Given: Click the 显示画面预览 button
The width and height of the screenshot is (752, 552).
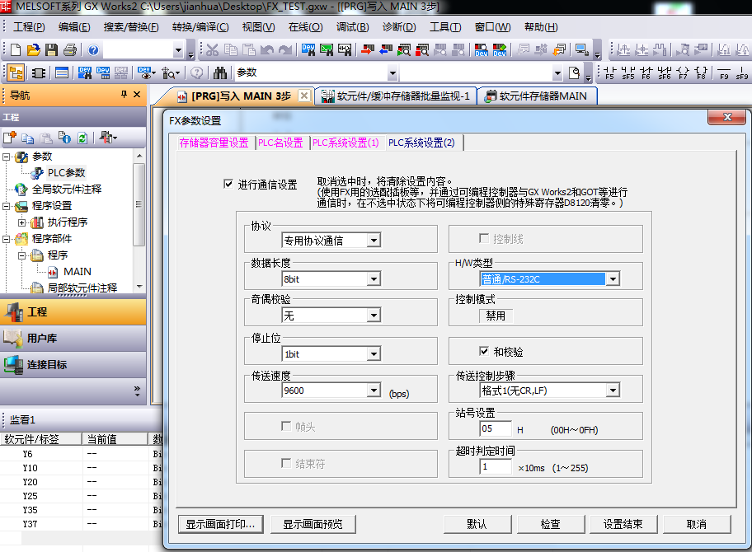Looking at the screenshot, I should (313, 524).
